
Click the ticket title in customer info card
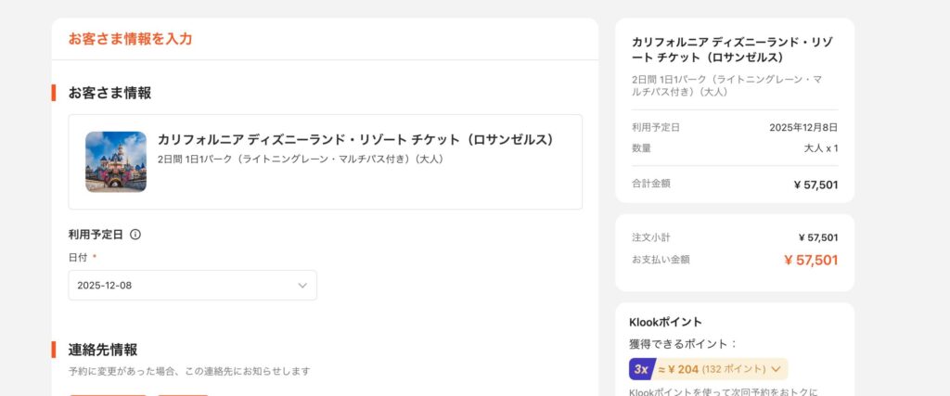click(355, 139)
